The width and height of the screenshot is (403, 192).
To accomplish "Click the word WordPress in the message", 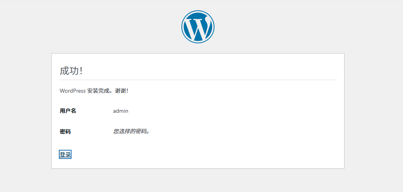I will (73, 91).
